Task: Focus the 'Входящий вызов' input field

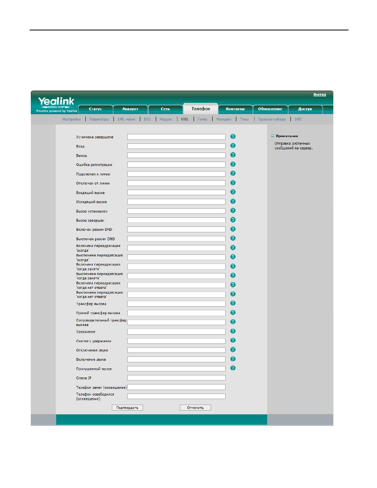Action: (176, 192)
